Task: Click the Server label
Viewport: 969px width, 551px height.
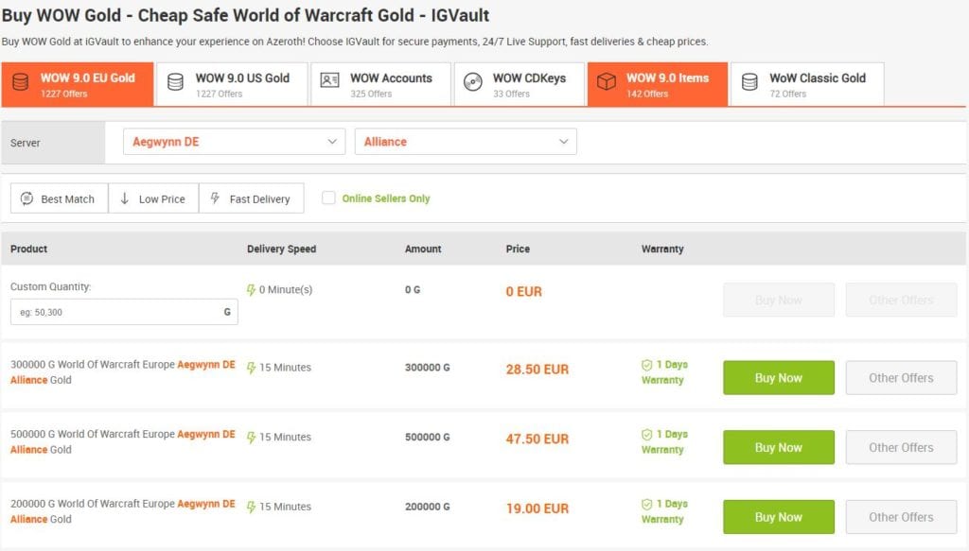Action: (x=26, y=143)
